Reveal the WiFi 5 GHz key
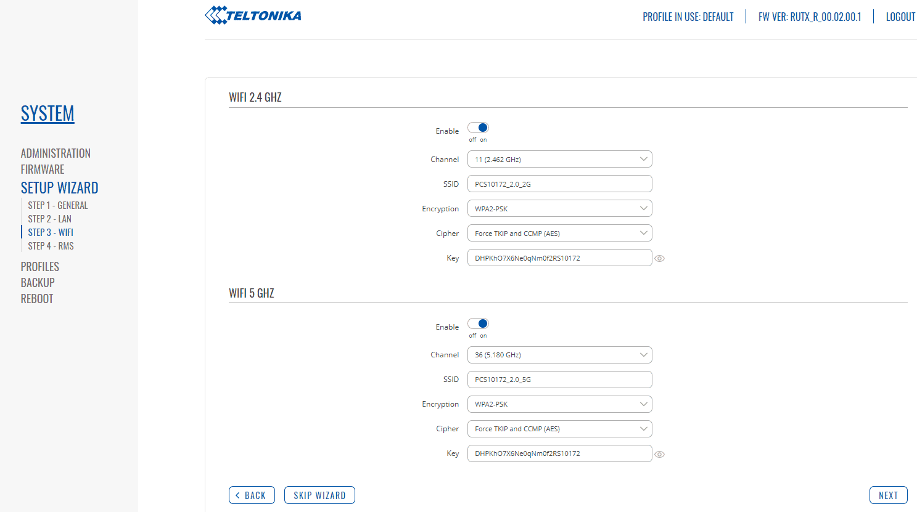This screenshot has height=512, width=917. [659, 455]
